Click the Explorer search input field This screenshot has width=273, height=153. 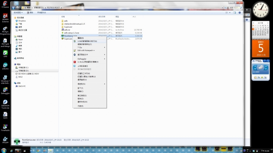pyautogui.click(x=235, y=8)
